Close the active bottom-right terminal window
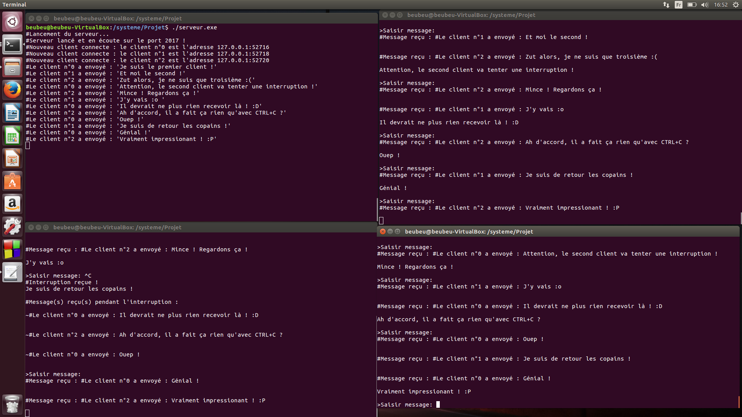This screenshot has width=742, height=417. 383,232
